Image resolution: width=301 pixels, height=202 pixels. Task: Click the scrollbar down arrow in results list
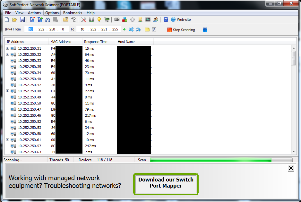point(294,152)
